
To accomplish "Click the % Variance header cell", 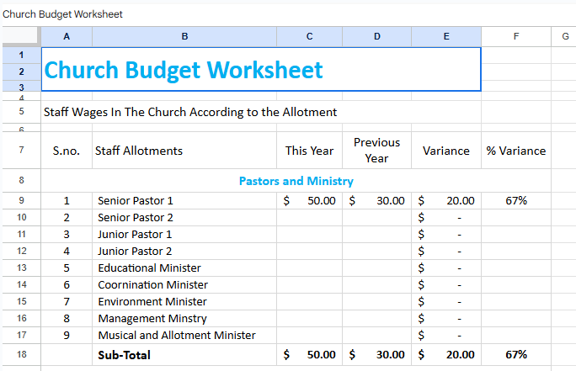I will point(516,151).
